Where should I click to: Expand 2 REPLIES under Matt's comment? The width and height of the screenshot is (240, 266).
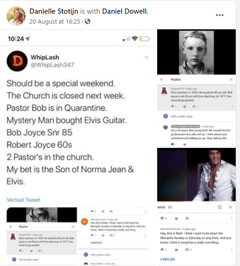pyautogui.click(x=168, y=259)
